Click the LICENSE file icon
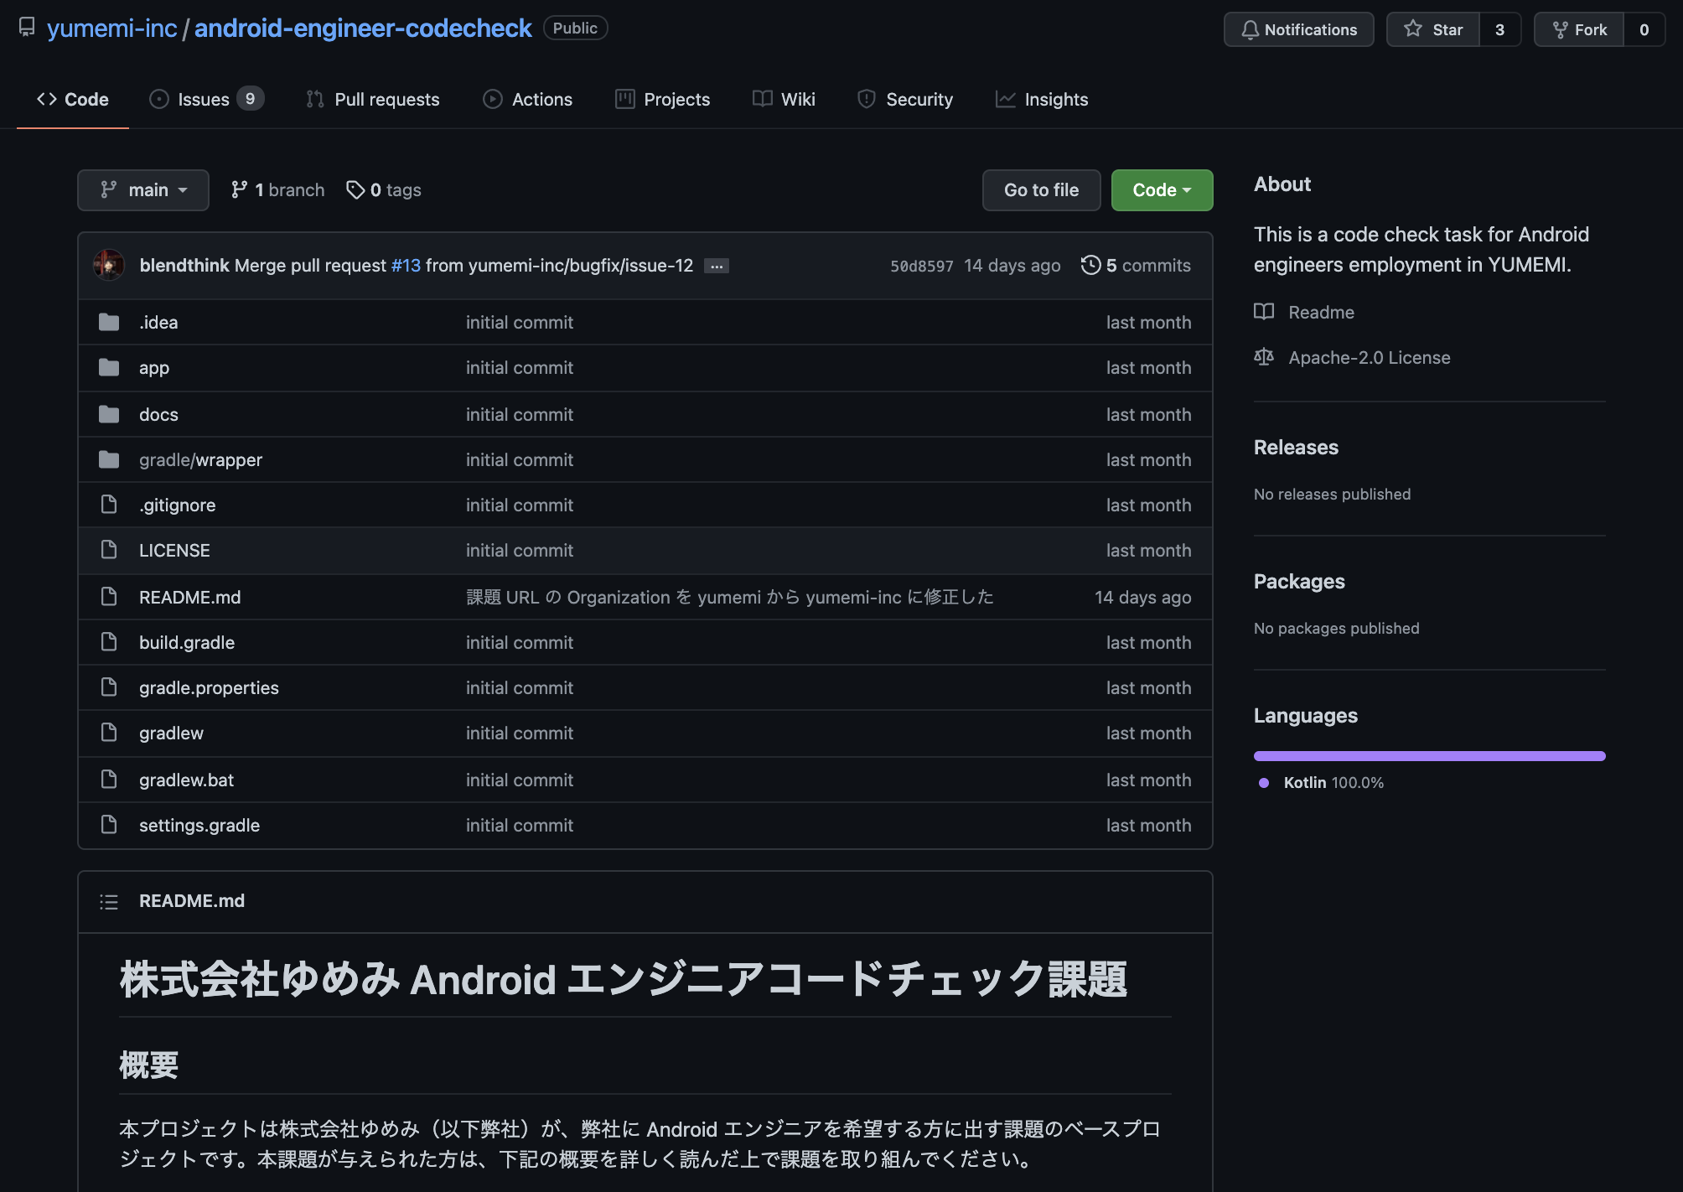Viewport: 1683px width, 1192px height. pyautogui.click(x=109, y=550)
